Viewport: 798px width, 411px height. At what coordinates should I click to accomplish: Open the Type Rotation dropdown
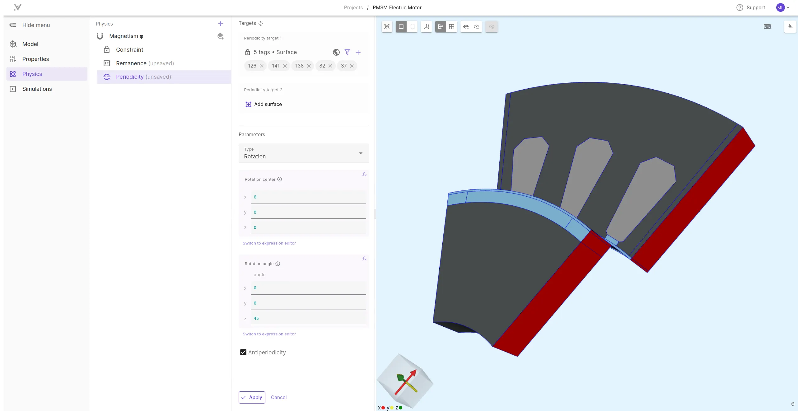304,153
